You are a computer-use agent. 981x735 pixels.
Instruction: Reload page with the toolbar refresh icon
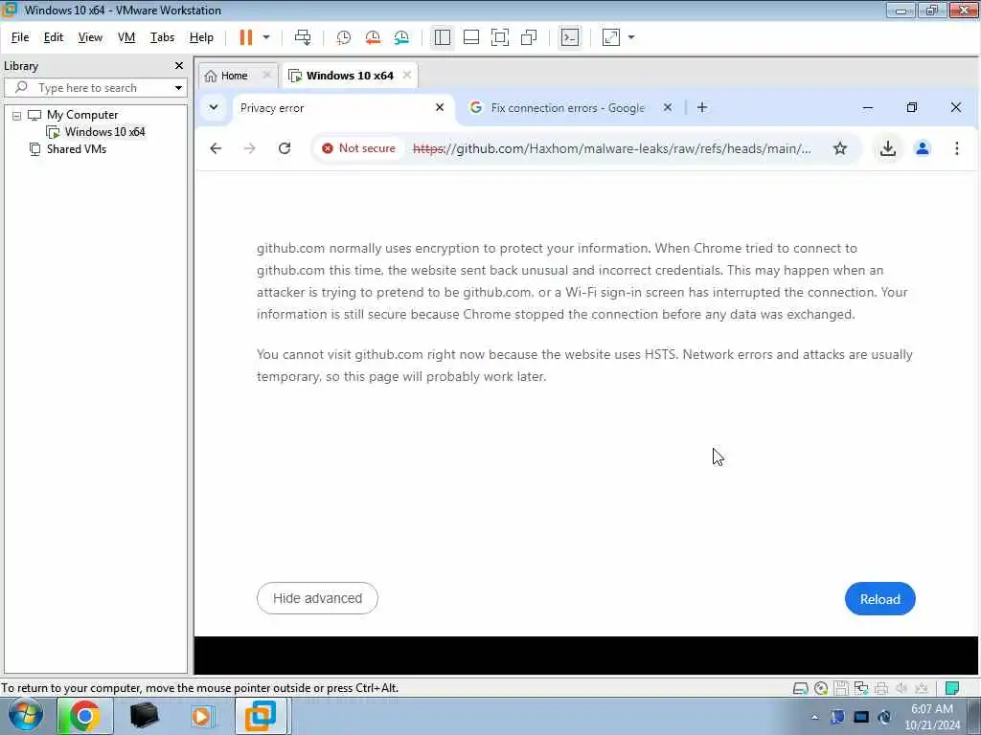point(285,148)
